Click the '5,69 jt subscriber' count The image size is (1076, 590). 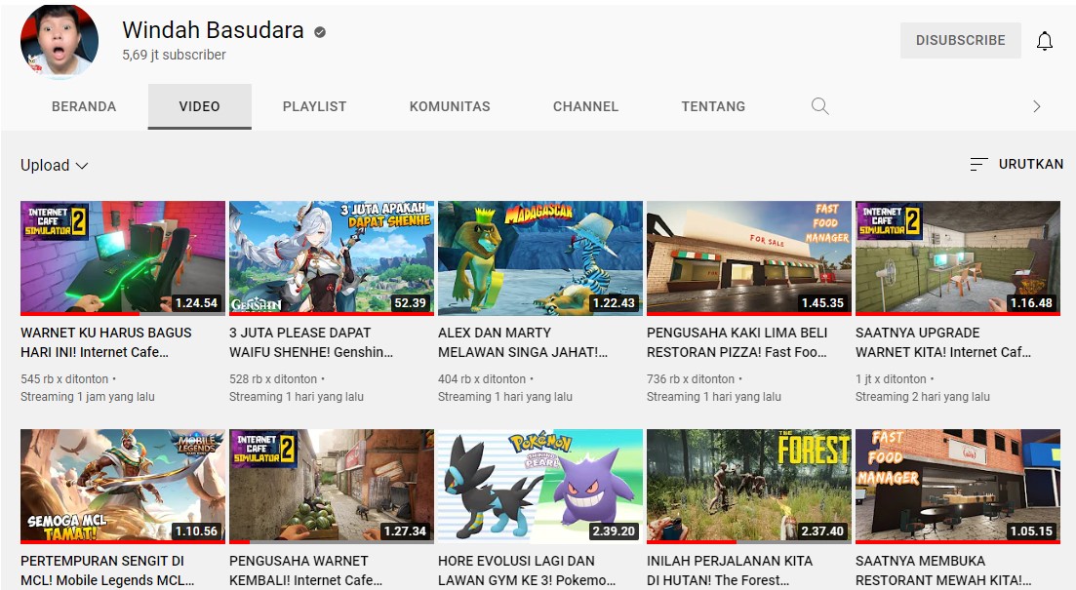click(174, 55)
